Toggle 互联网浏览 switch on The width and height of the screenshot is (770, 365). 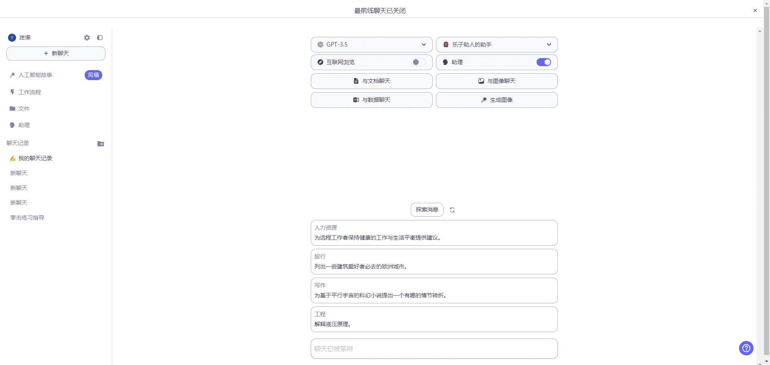pos(419,62)
